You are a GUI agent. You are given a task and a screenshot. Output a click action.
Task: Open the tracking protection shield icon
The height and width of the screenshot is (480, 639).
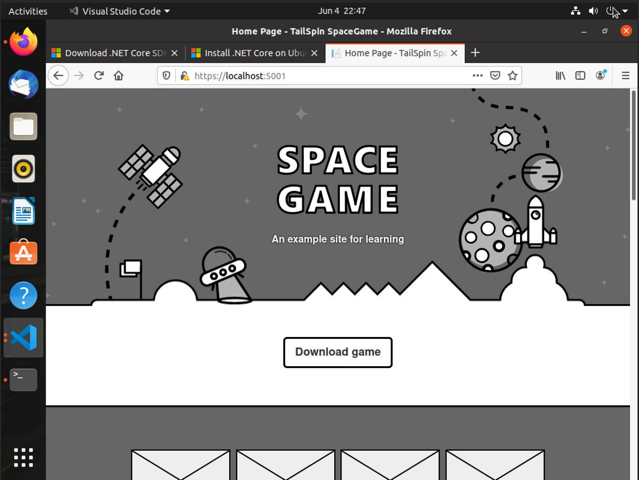tap(166, 76)
